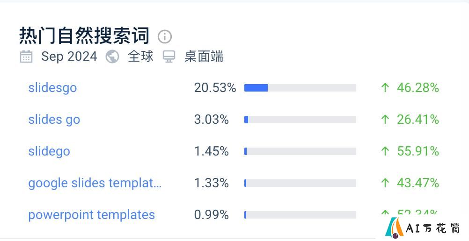Screen dimensions: 469x241
Task: Open the google slides templat… keyword link
Action: pos(95,183)
